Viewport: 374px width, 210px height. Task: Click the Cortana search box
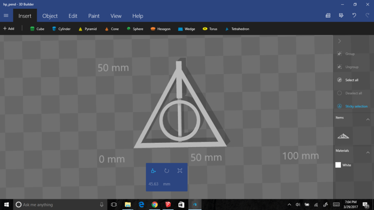pyautogui.click(x=60, y=204)
